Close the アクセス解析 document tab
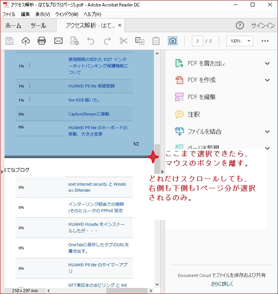 pyautogui.click(x=119, y=25)
